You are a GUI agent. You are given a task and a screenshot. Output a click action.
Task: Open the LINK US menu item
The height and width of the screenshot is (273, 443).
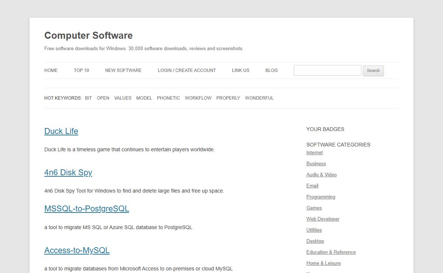[x=241, y=70]
